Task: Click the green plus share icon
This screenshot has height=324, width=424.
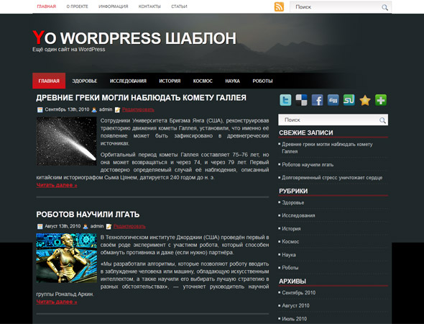Action: tap(381, 100)
